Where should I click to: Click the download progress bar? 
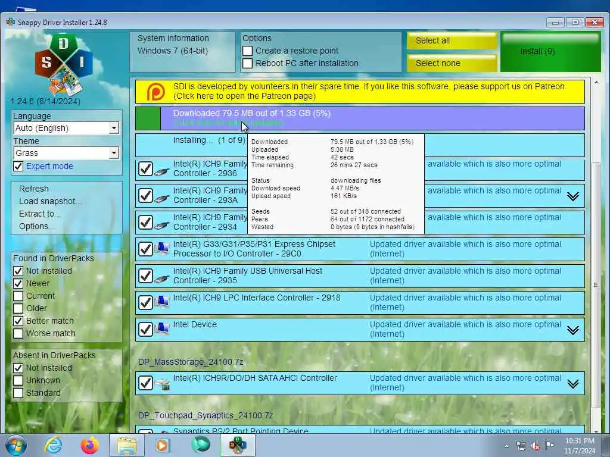(360, 118)
